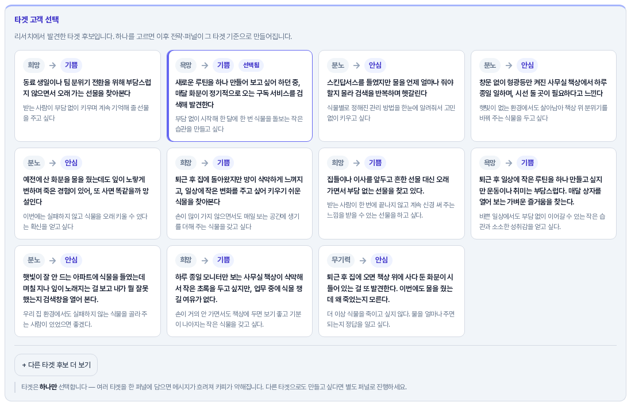Choose the card about 퇴근 후 방이 삭막하게 느껴지고
Viewport: 631px width, 406px height.
tap(240, 194)
